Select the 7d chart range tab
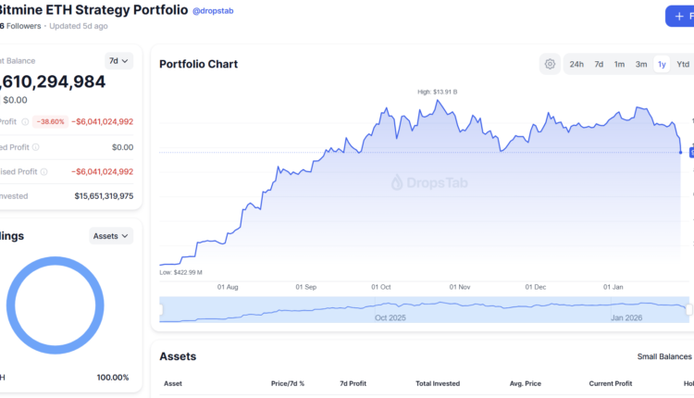The height and width of the screenshot is (398, 694). tap(599, 64)
